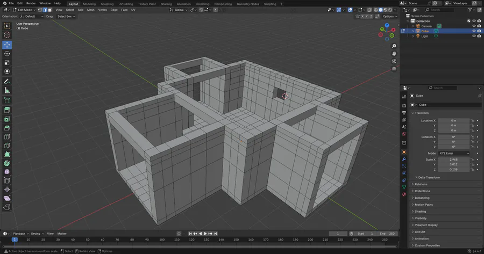Viewport: 484px width, 254px height.
Task: Open the Render menu
Action: [31, 3]
